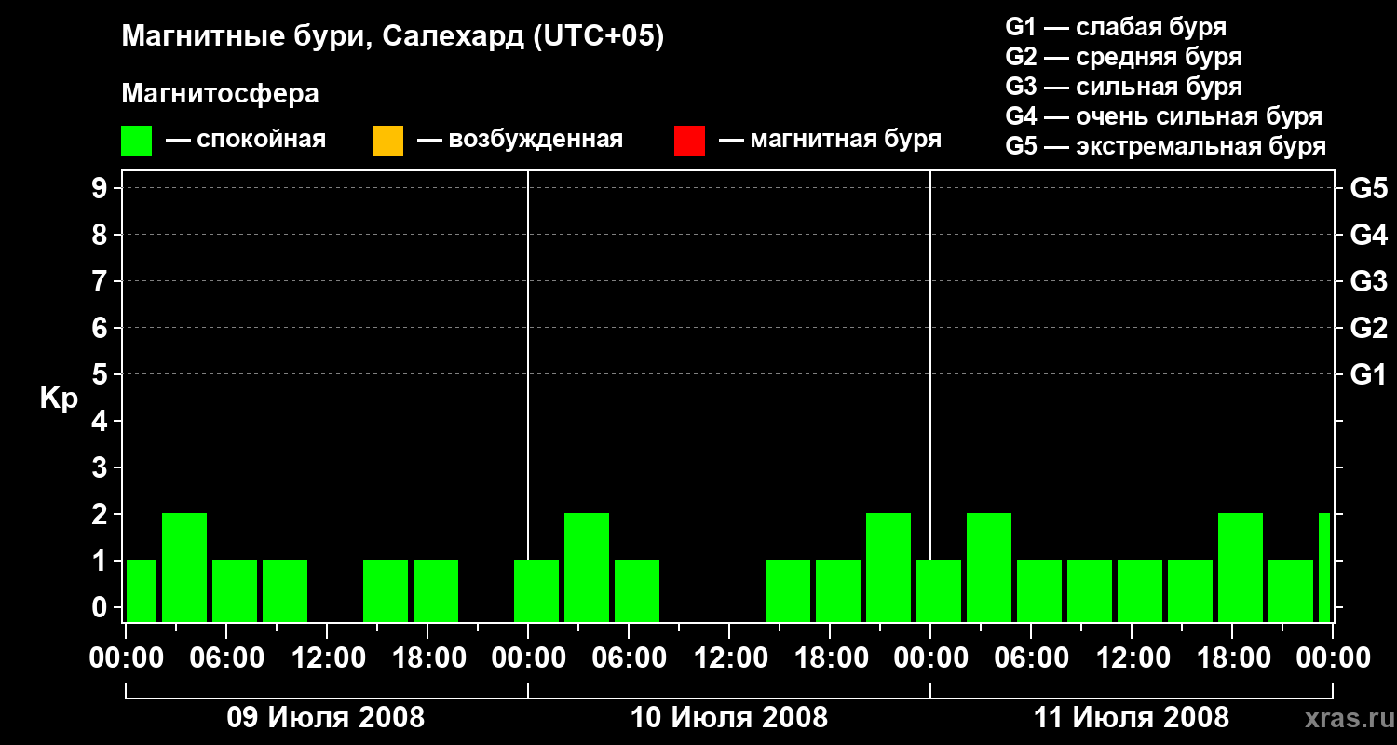Click the 06:00 time label of 09 Июля
Viewport: 1397px width, 745px height.
pyautogui.click(x=226, y=658)
